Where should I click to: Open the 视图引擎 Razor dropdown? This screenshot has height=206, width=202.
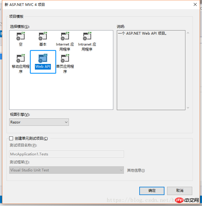click(x=39, y=122)
